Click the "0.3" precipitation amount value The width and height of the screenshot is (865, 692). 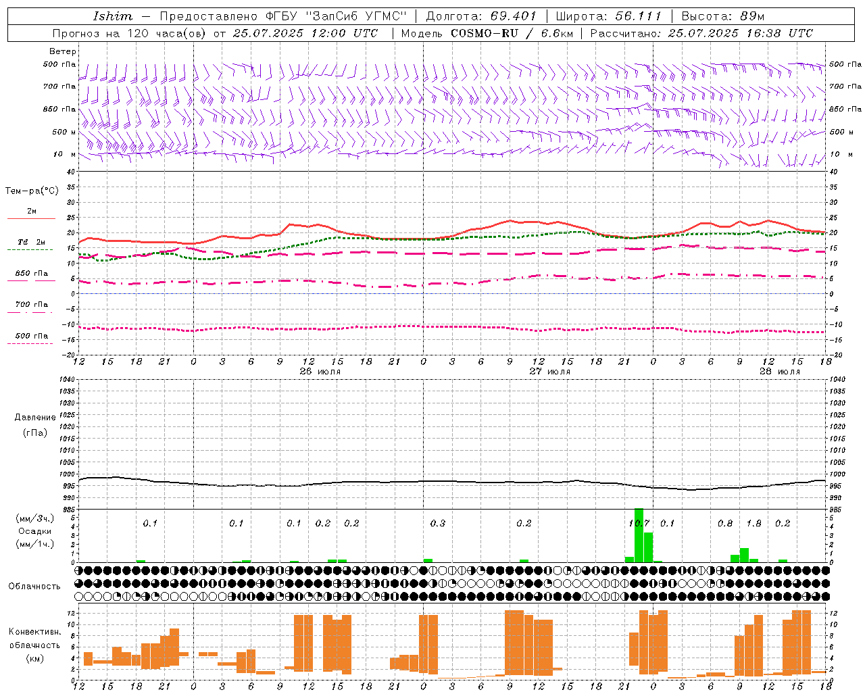(x=438, y=523)
